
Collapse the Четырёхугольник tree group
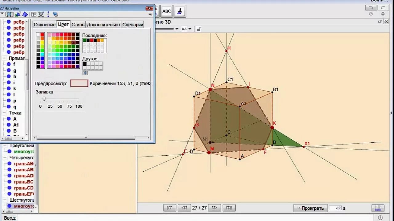point(5,157)
